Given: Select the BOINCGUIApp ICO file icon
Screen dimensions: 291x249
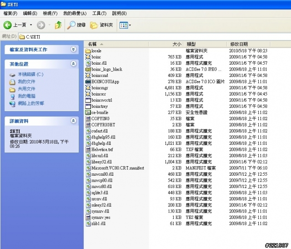Looking at the screenshot, I should (x=88, y=82).
